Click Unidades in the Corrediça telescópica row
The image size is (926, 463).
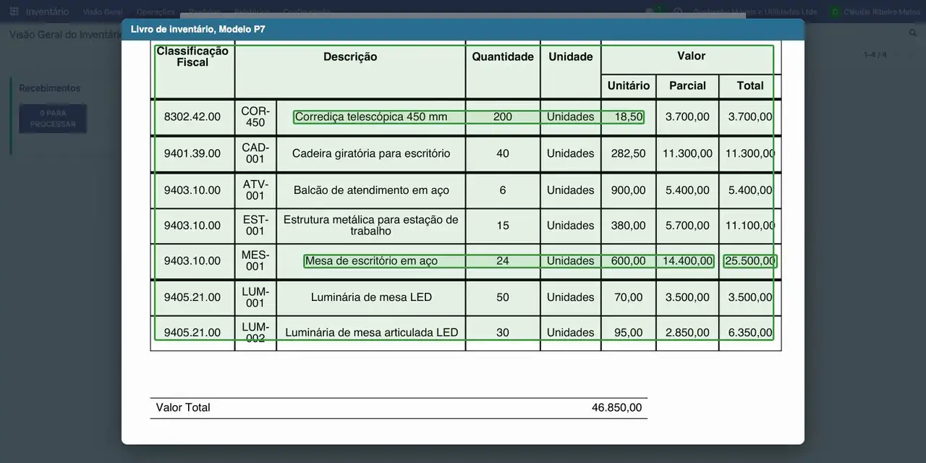(571, 116)
